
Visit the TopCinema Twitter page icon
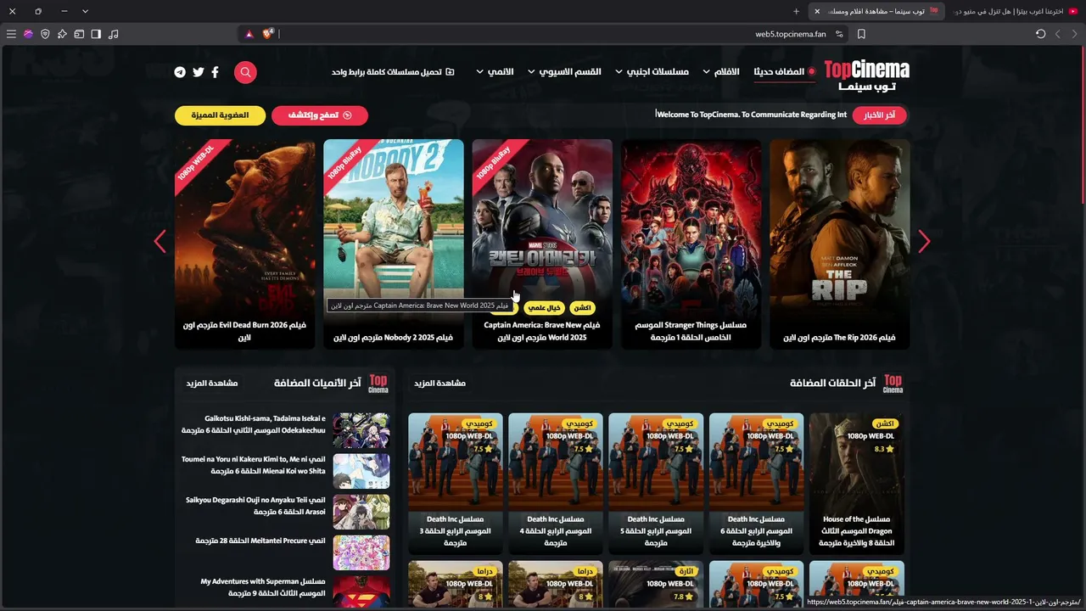click(x=199, y=72)
